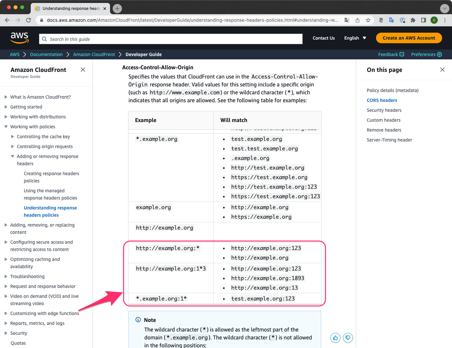Open the Chrome three-dot menu
The image size is (452, 348).
(x=444, y=20)
